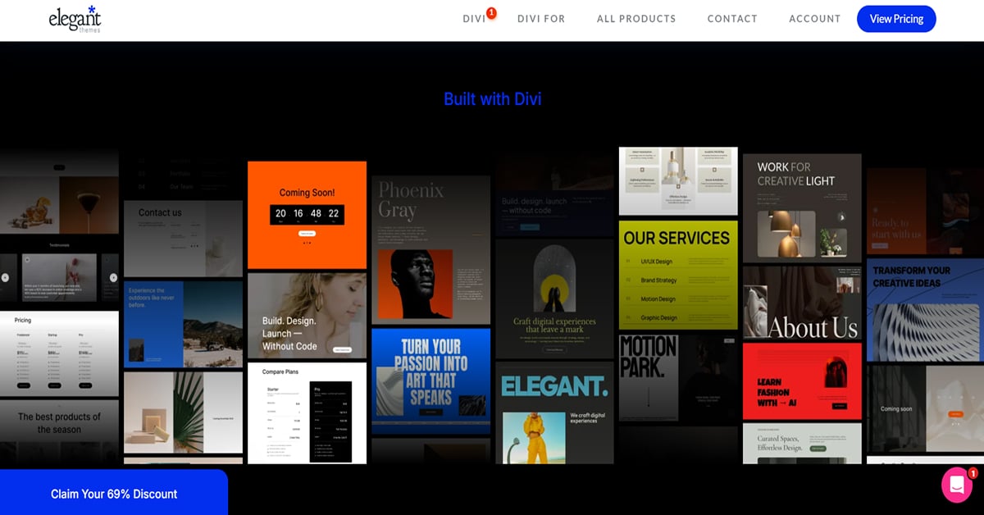This screenshot has width=984, height=515.
Task: Open the About Us layout thumbnail
Action: click(x=802, y=303)
